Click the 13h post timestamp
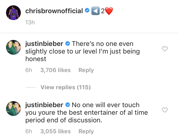Screen dimensions: 178x140 30,22
